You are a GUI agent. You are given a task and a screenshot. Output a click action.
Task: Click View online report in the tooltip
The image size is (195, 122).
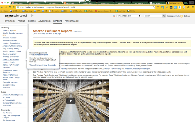tap(36, 65)
